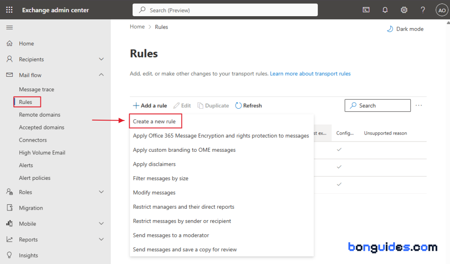The height and width of the screenshot is (264, 450).
Task: Open notifications bell icon
Action: (385, 10)
